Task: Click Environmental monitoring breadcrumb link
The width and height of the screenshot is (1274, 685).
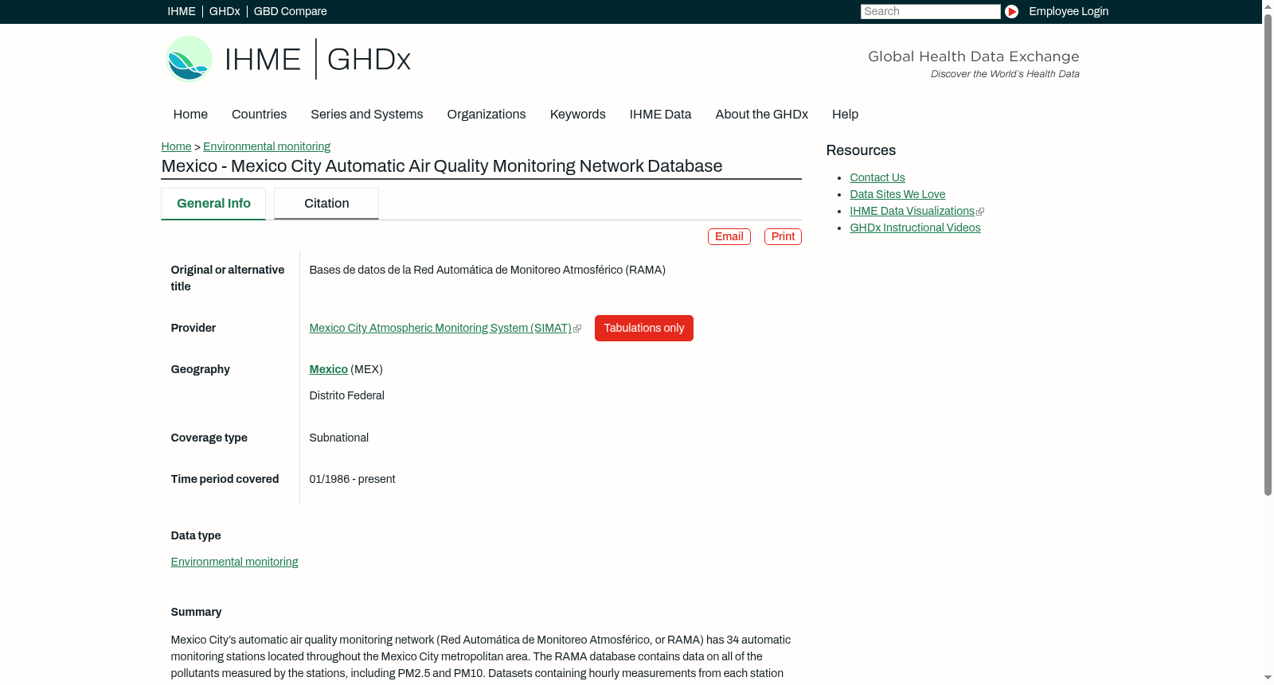Action: [267, 146]
